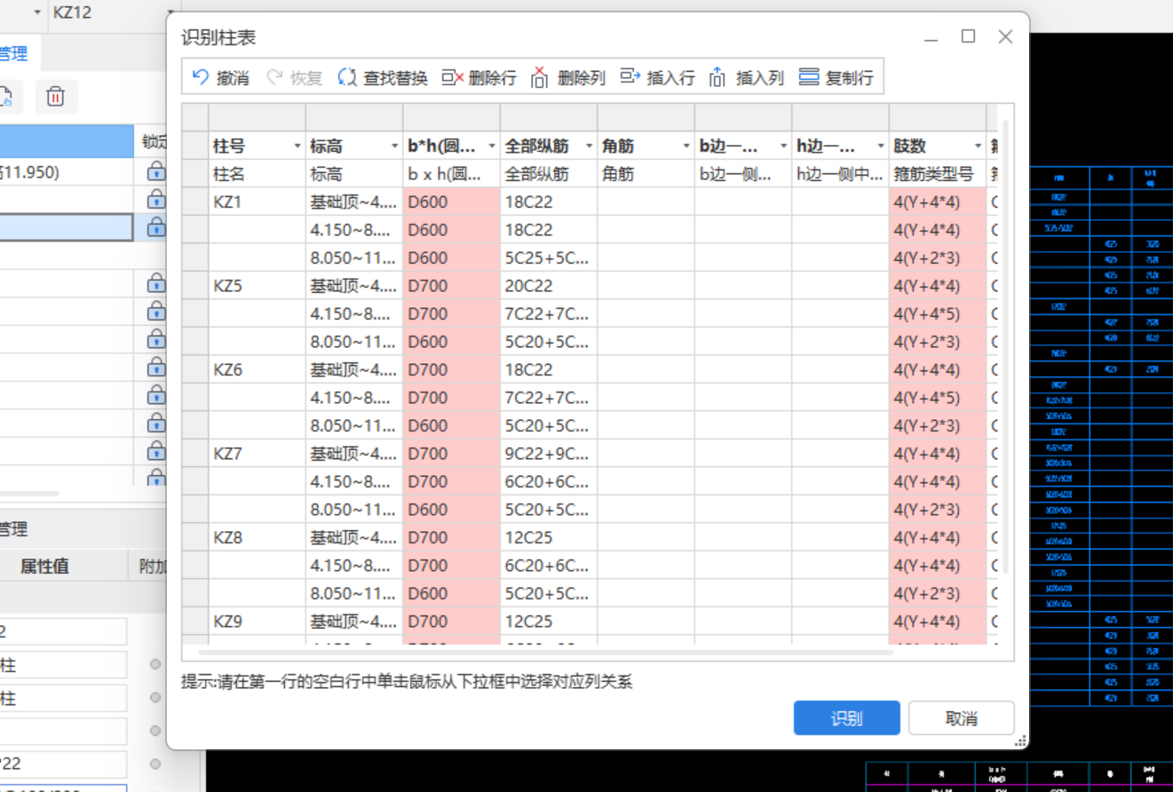Close the 识别柱表 dialog
The image size is (1173, 792).
click(x=1005, y=36)
